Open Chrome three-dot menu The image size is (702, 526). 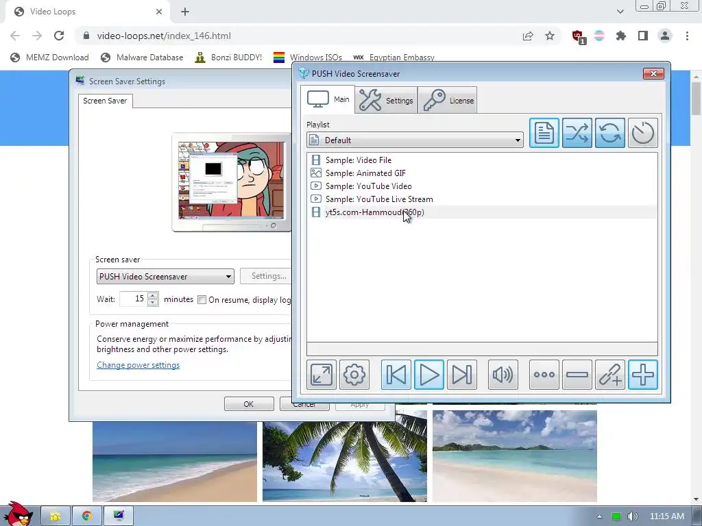coord(687,36)
